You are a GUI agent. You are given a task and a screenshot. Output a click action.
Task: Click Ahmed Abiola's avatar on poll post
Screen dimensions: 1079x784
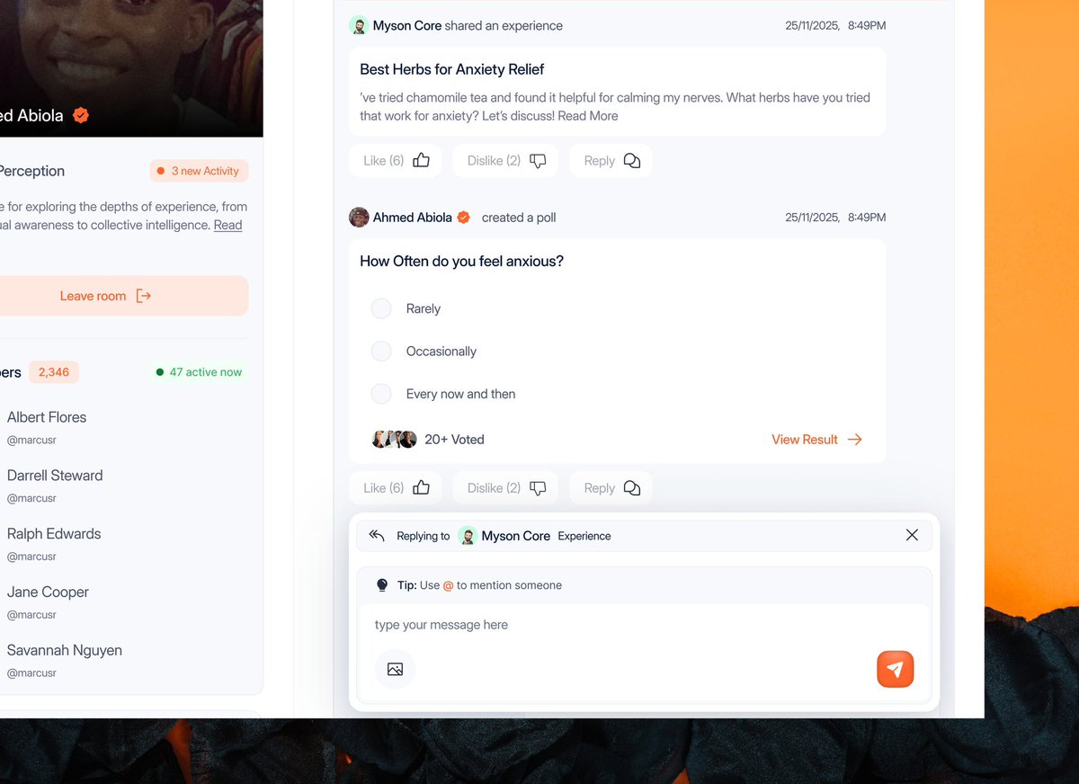pos(359,217)
